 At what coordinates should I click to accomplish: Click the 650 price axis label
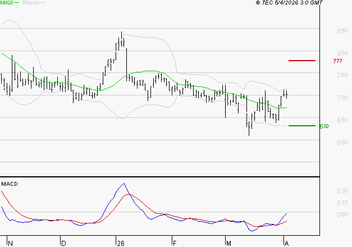342,120
